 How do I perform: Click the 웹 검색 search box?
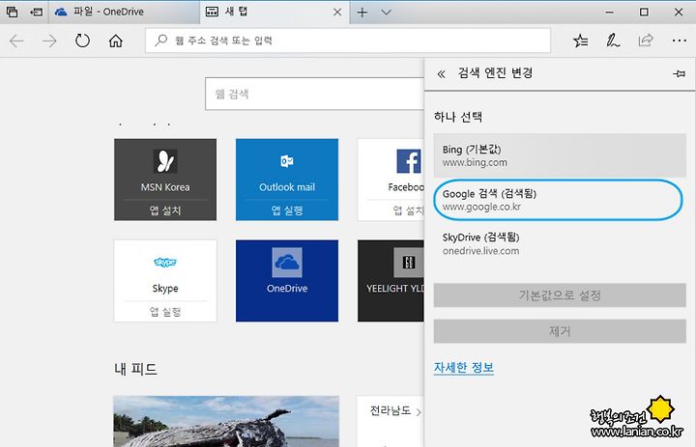pos(314,94)
